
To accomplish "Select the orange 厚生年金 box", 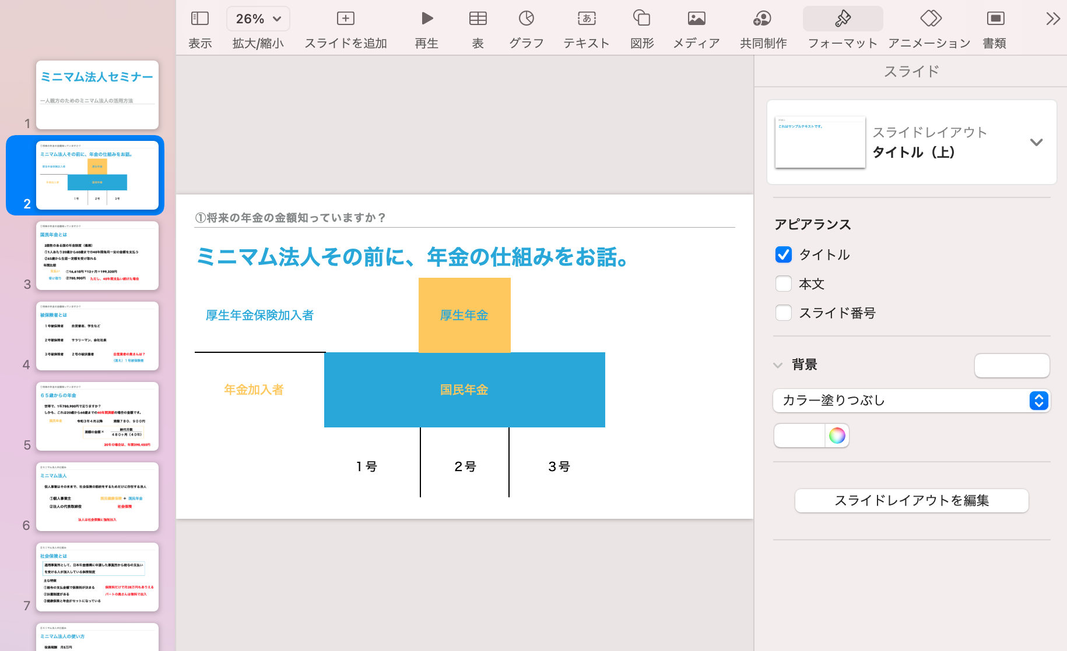I will click(x=465, y=315).
